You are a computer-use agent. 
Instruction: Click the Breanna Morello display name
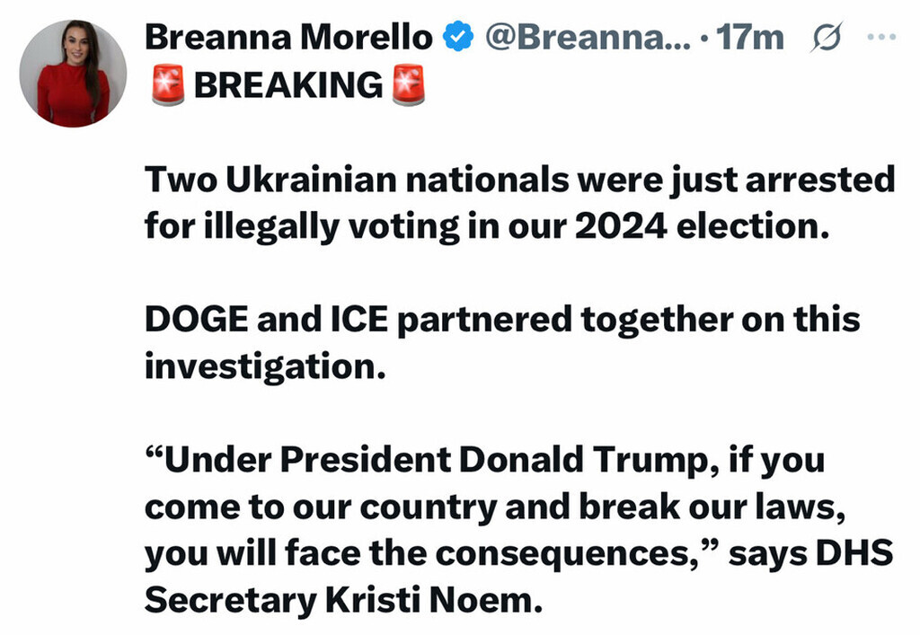coord(288,37)
